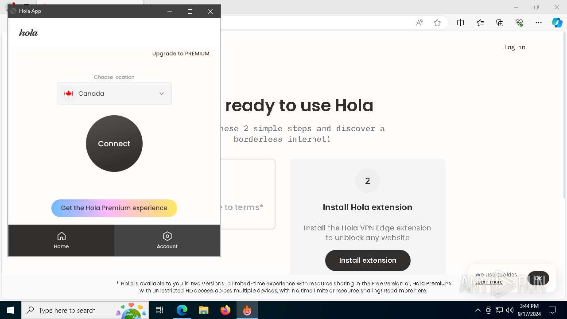Click the taskbar search box
This screenshot has width=567, height=319.
coord(85,310)
